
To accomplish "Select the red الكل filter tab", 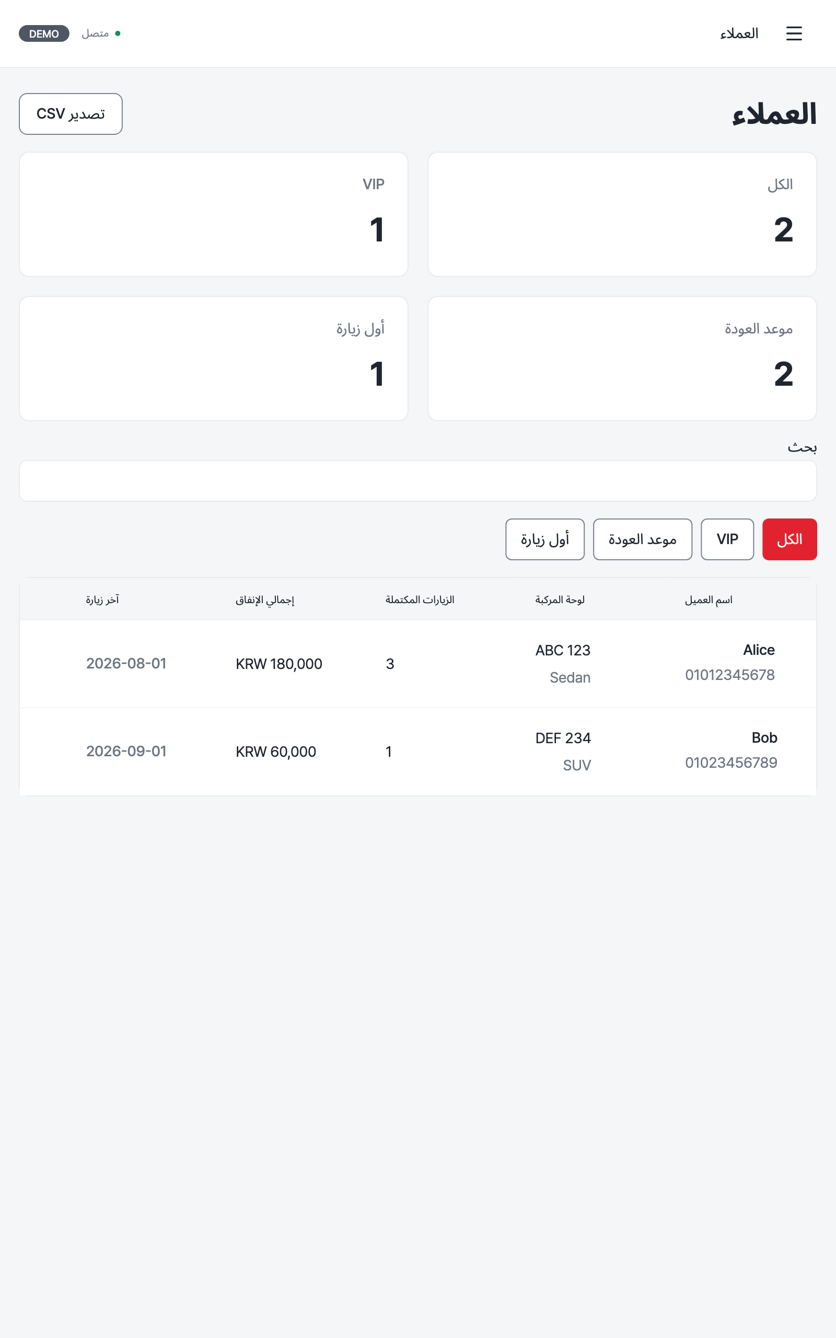I will point(789,539).
